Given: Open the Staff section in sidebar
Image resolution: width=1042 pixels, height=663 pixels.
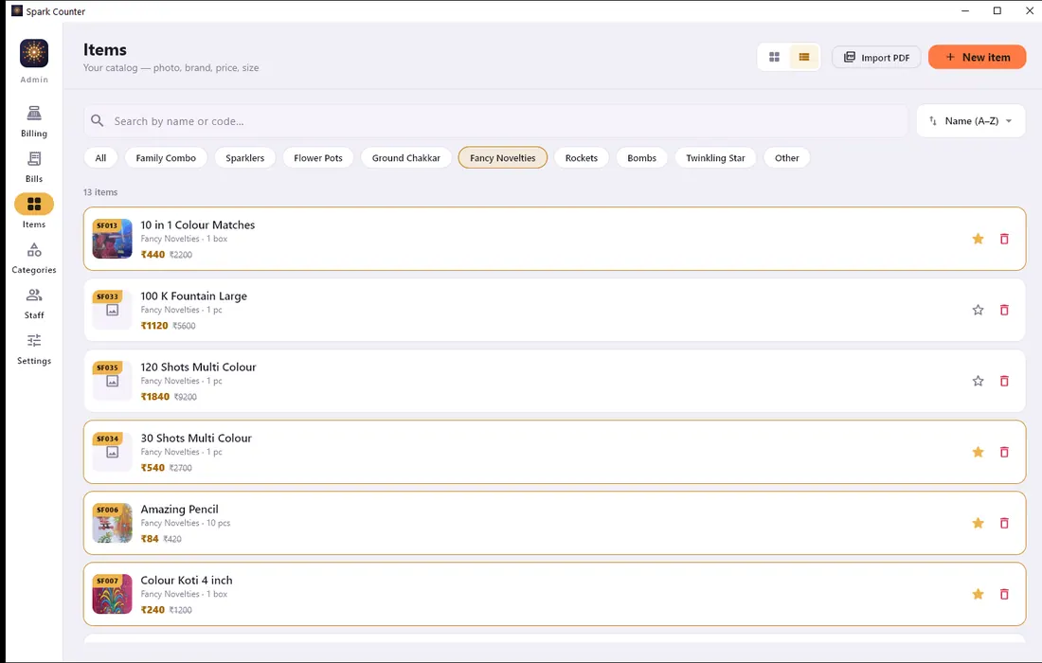Looking at the screenshot, I should point(34,304).
